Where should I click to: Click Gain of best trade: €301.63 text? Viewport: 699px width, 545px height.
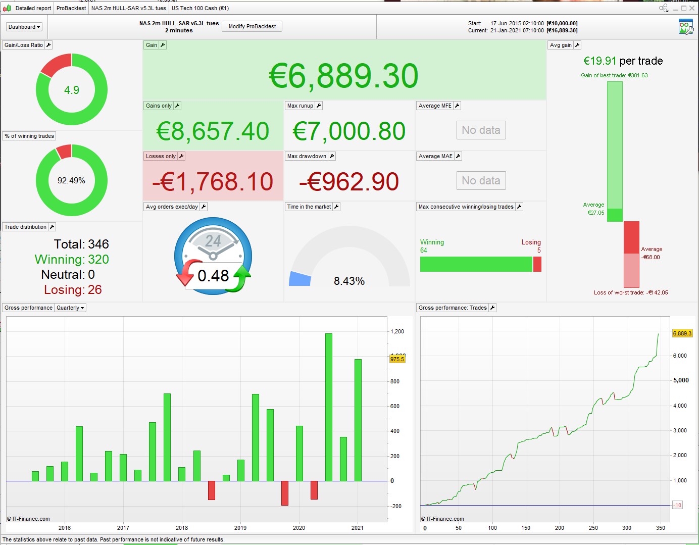(614, 75)
